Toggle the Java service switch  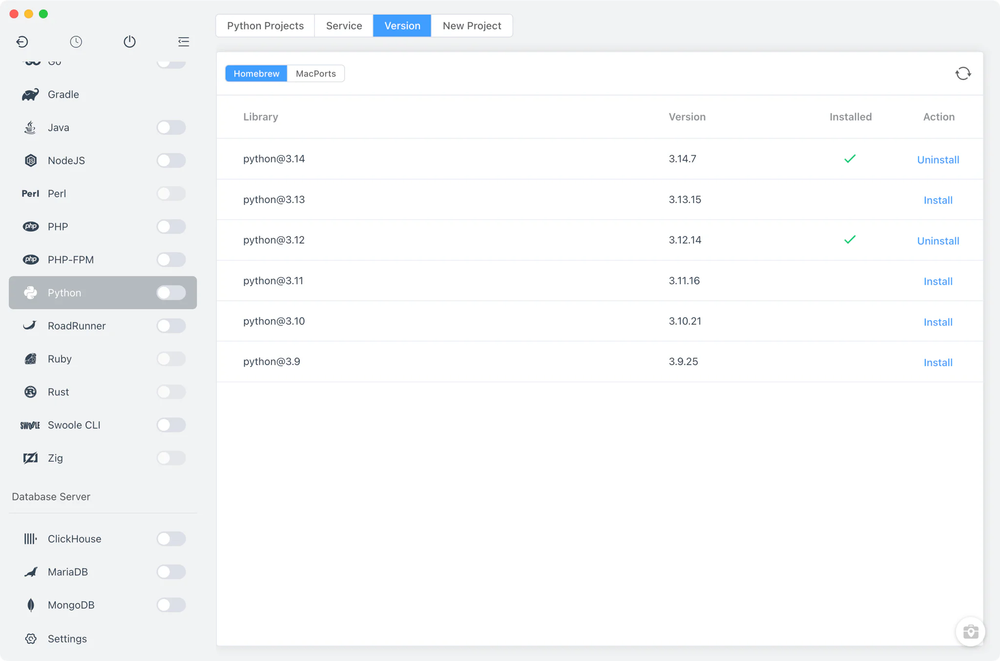click(171, 127)
